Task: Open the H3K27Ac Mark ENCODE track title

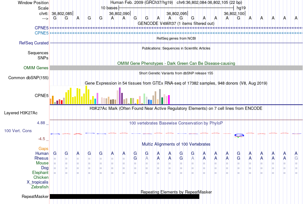Action: [176, 108]
